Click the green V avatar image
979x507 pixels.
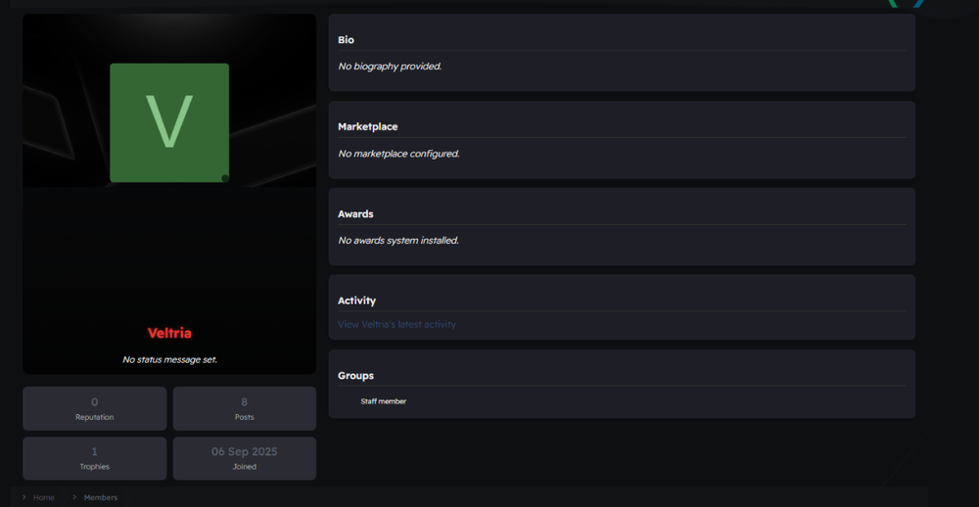pyautogui.click(x=168, y=122)
